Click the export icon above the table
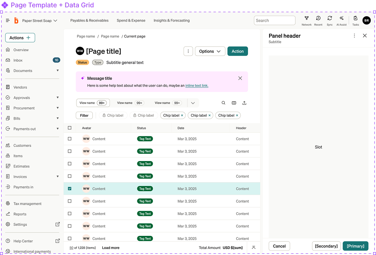The height and width of the screenshot is (255, 376). pyautogui.click(x=244, y=103)
